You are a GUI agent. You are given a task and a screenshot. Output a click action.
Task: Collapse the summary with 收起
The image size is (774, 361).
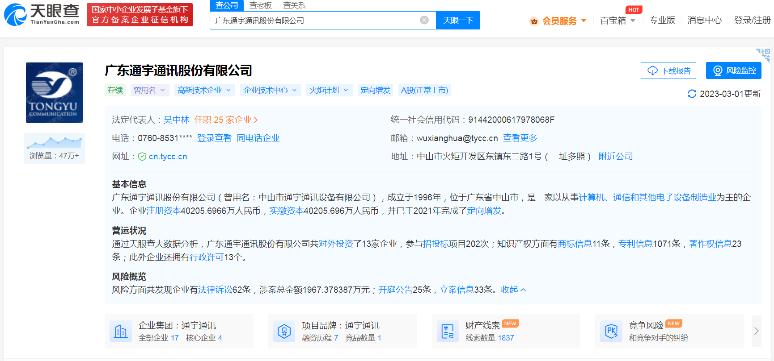pos(513,290)
